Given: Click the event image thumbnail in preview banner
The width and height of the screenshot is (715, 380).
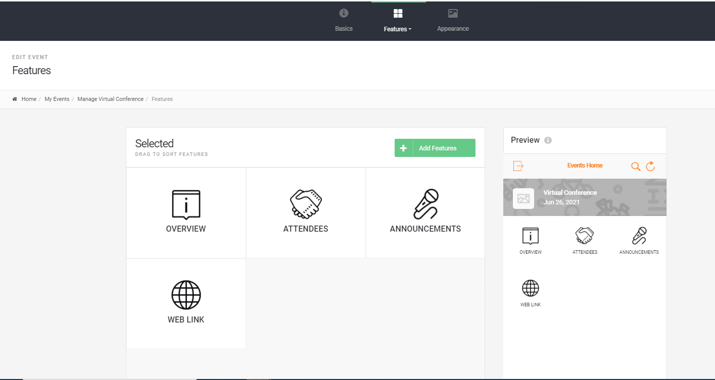Looking at the screenshot, I should coord(523,198).
